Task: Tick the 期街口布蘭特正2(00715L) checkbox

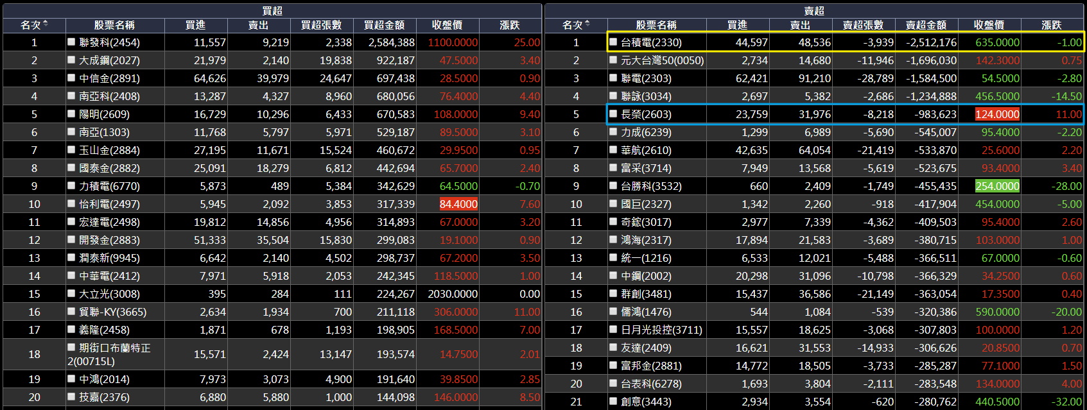Action: (71, 347)
